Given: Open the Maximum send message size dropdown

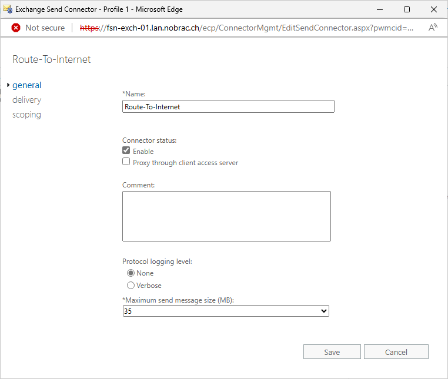Looking at the screenshot, I should (x=226, y=311).
